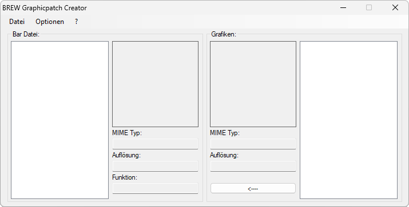Screen dimensions: 409x207
Task: Click the Bar Datei: group label
Action: click(26, 34)
